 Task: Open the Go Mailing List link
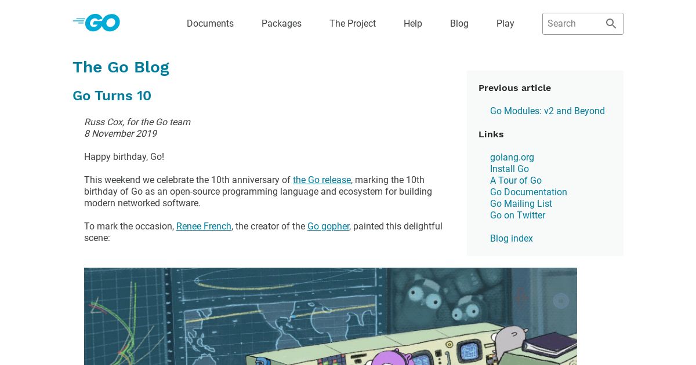click(x=521, y=204)
